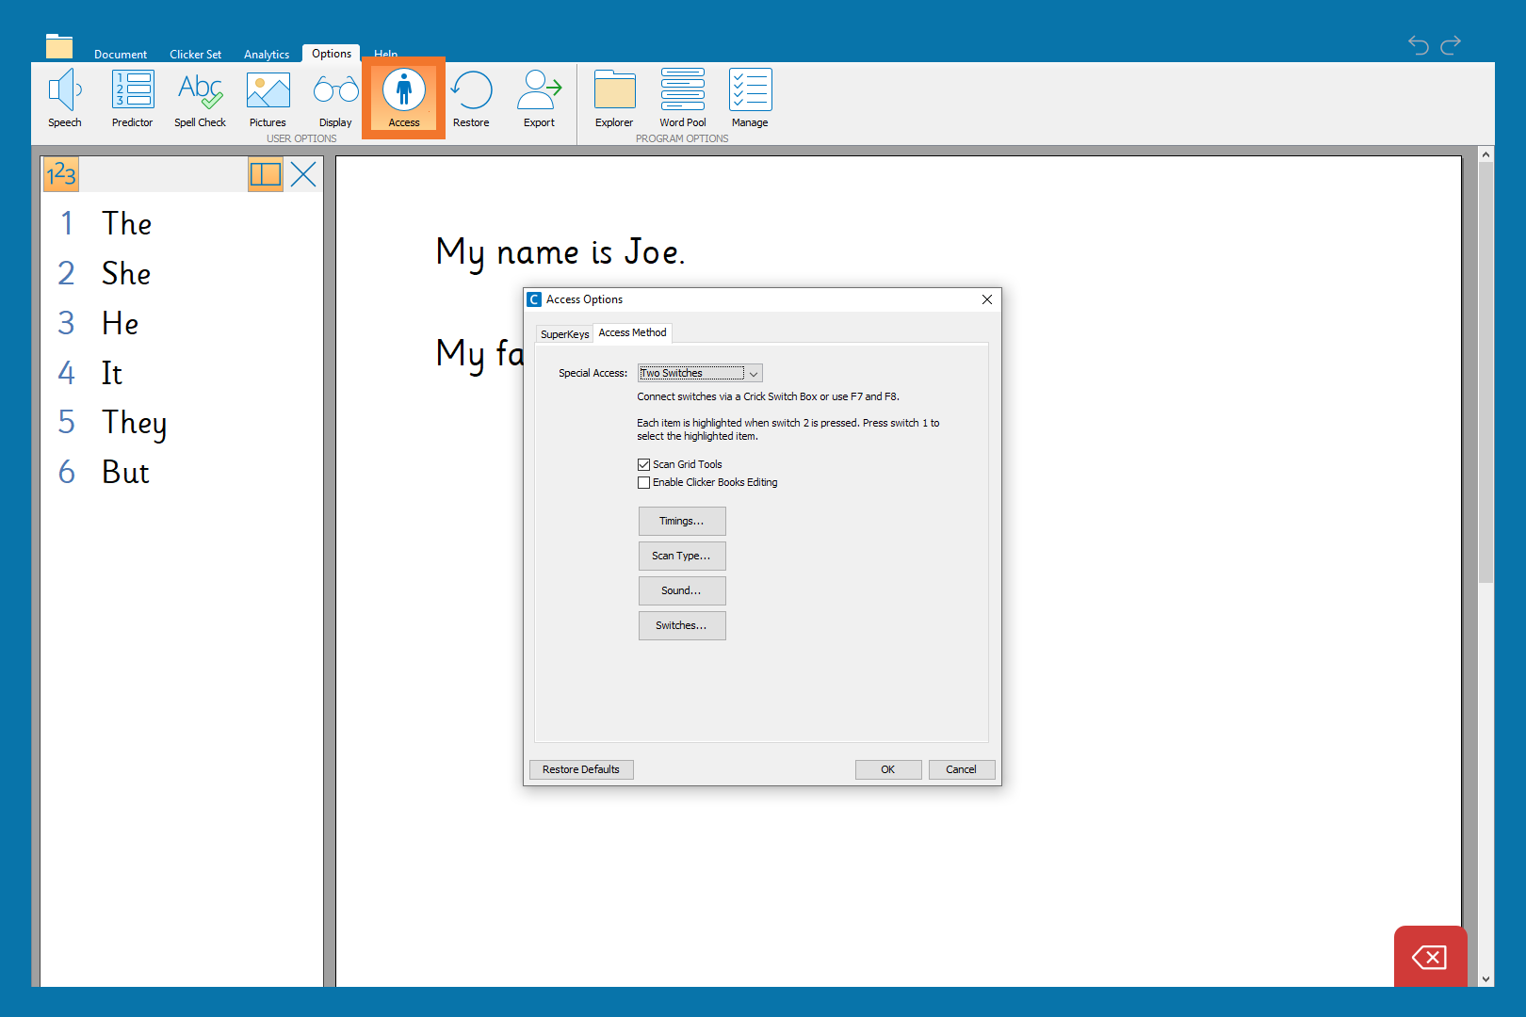Open the Clicker Set ribbon tab

pyautogui.click(x=195, y=55)
